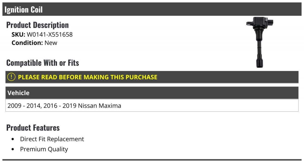Select the 2009 - 2014 year range text
The image size is (304, 163).
click(24, 106)
